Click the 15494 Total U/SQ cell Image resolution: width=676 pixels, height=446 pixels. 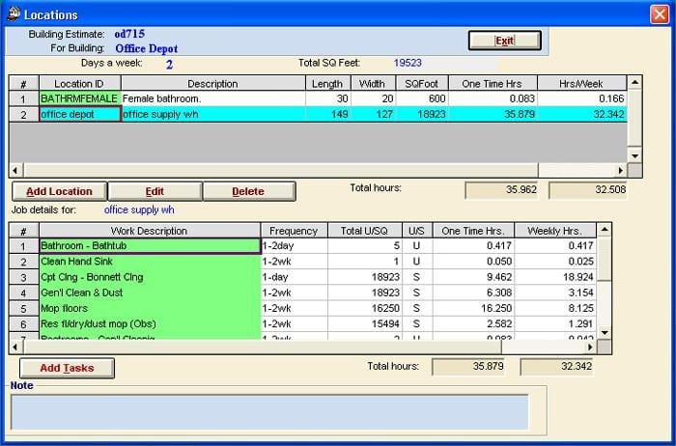pyautogui.click(x=365, y=323)
